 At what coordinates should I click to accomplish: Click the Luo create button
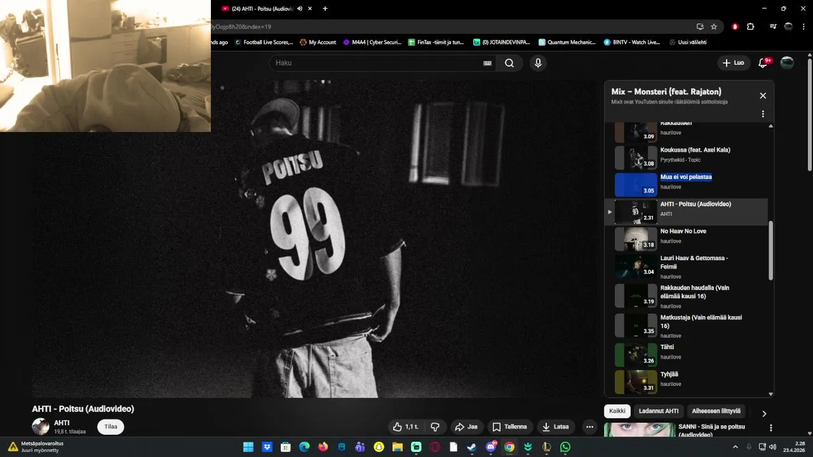click(x=733, y=63)
